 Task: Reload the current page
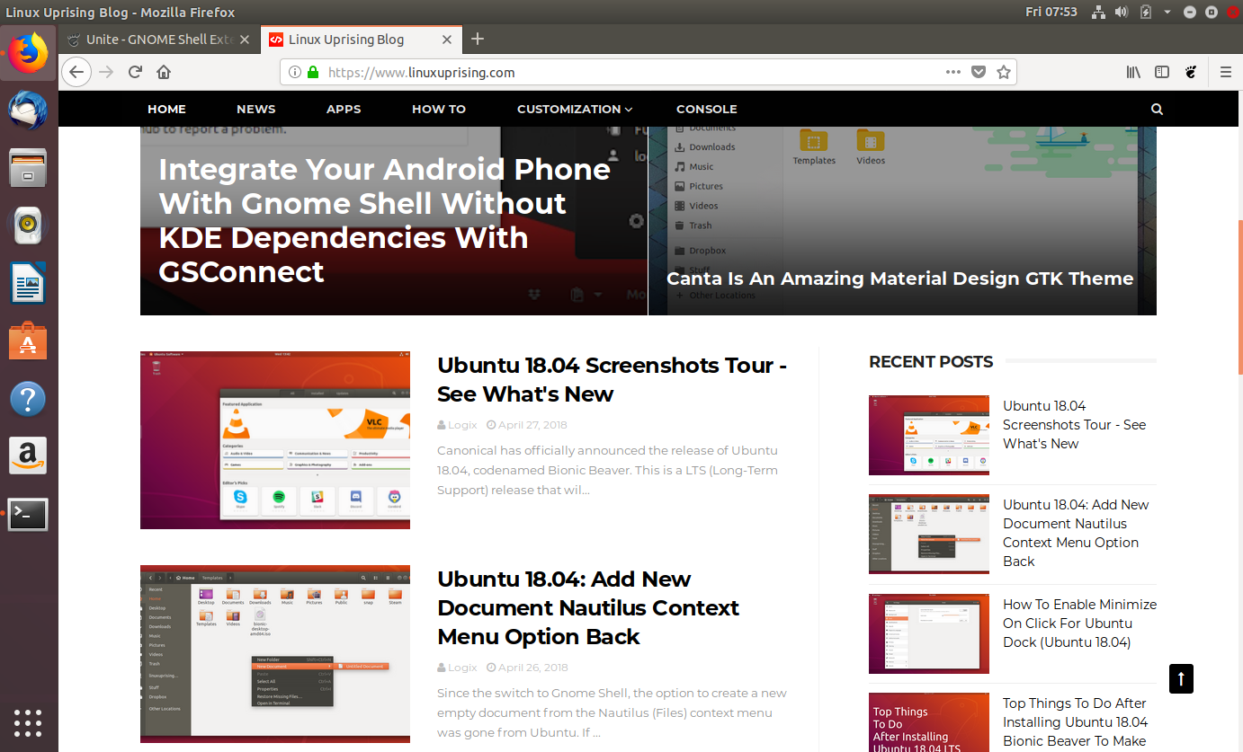click(135, 72)
